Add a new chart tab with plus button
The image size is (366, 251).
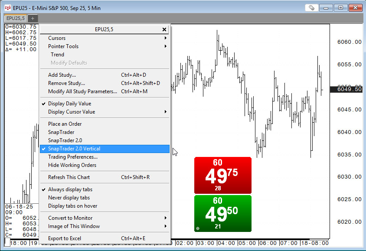33,18
